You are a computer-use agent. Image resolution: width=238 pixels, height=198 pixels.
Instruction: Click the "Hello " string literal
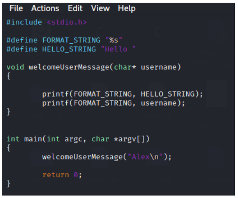click(118, 49)
